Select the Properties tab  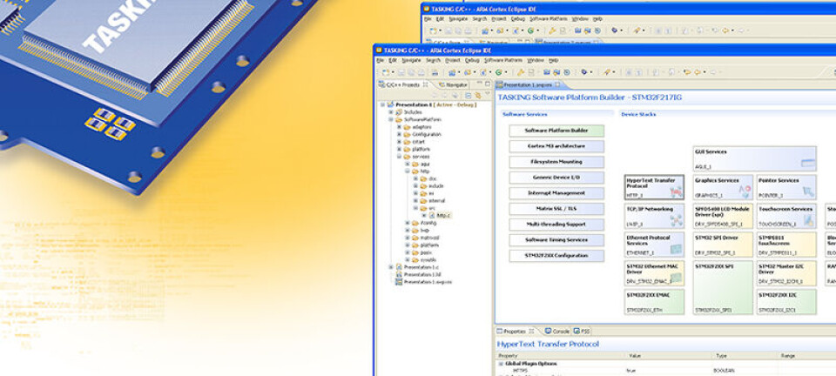point(516,332)
